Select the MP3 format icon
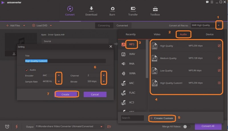The width and height of the screenshot is (228, 131). pyautogui.click(x=123, y=44)
